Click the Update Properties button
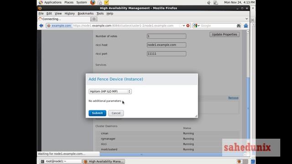 224,35
